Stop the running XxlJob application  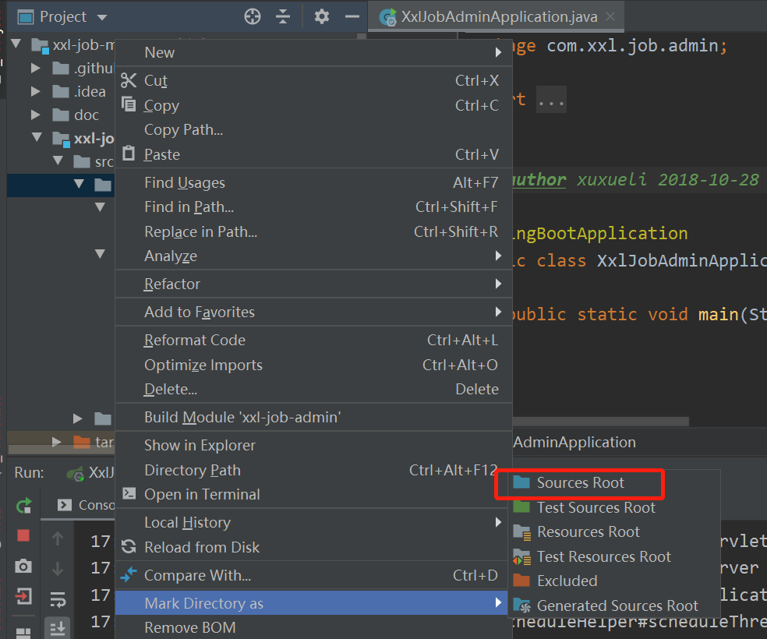[23, 535]
